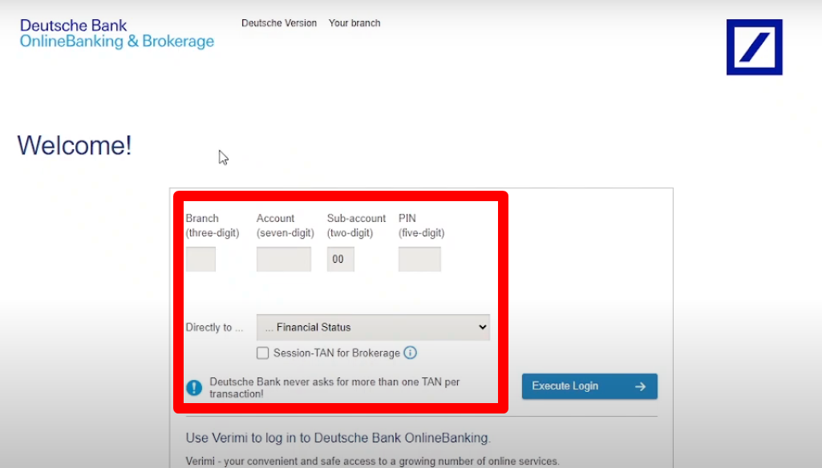822x468 pixels.
Task: Open the Your branch link
Action: [354, 23]
